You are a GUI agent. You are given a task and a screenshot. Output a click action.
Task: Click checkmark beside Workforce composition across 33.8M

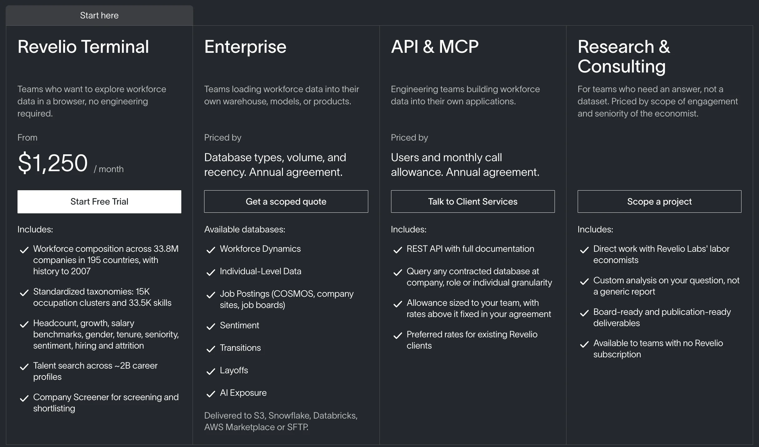point(24,250)
